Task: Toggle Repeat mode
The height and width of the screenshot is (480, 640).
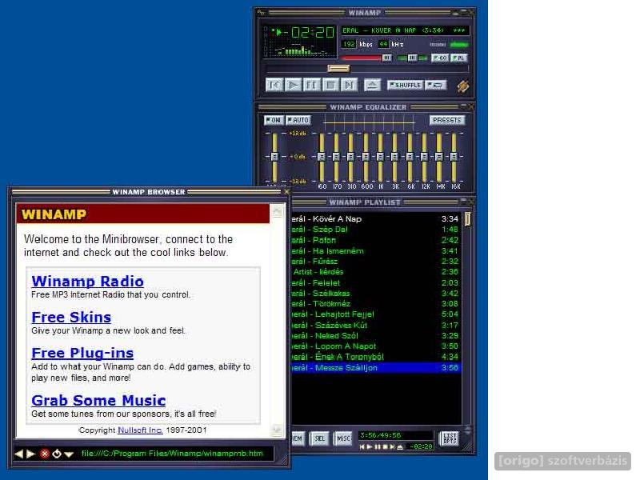Action: click(x=435, y=85)
